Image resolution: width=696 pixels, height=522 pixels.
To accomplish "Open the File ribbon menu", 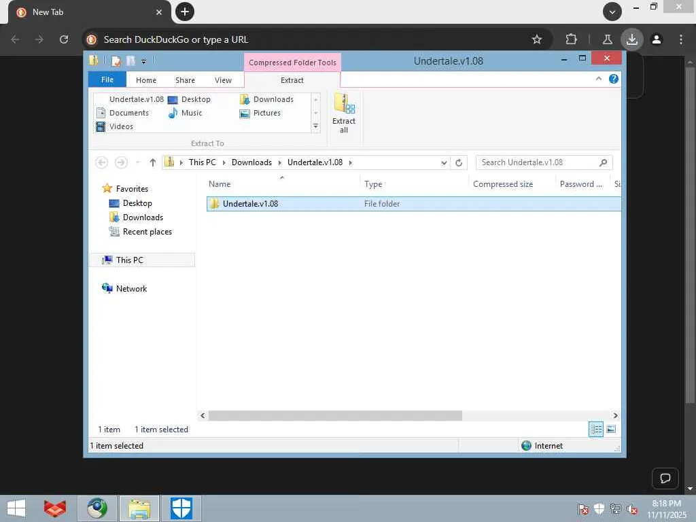I will (107, 80).
